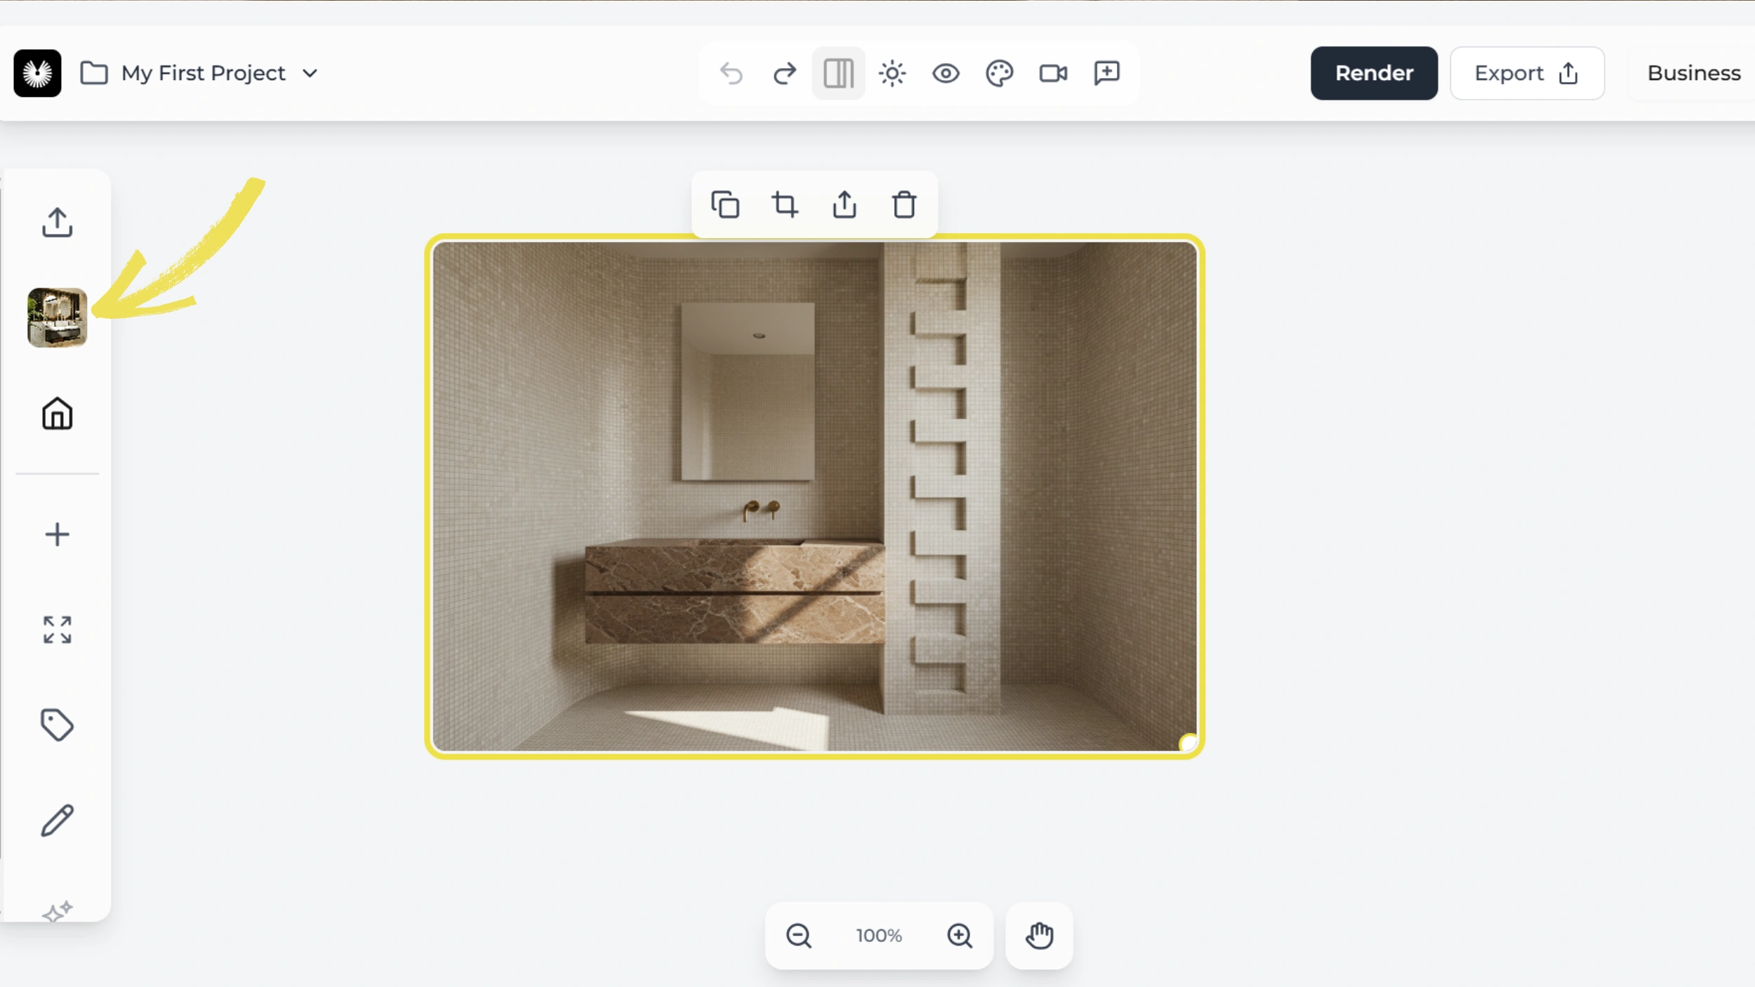
Task: Click the expand arrows icon in sidebar
Action: 57,630
